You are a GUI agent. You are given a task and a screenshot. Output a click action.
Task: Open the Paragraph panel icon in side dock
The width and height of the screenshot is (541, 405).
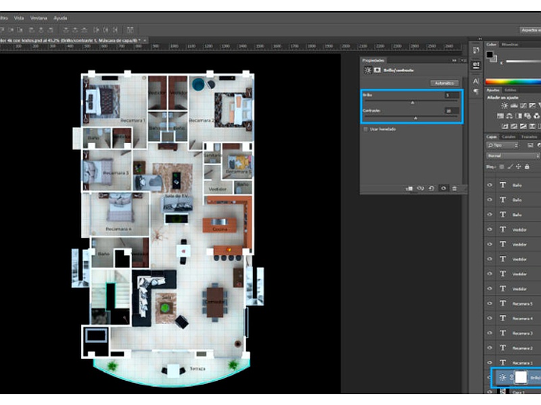click(476, 91)
